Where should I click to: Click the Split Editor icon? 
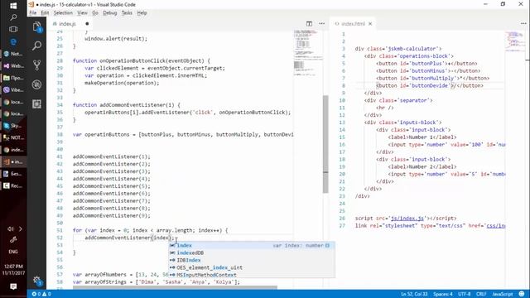(x=309, y=24)
